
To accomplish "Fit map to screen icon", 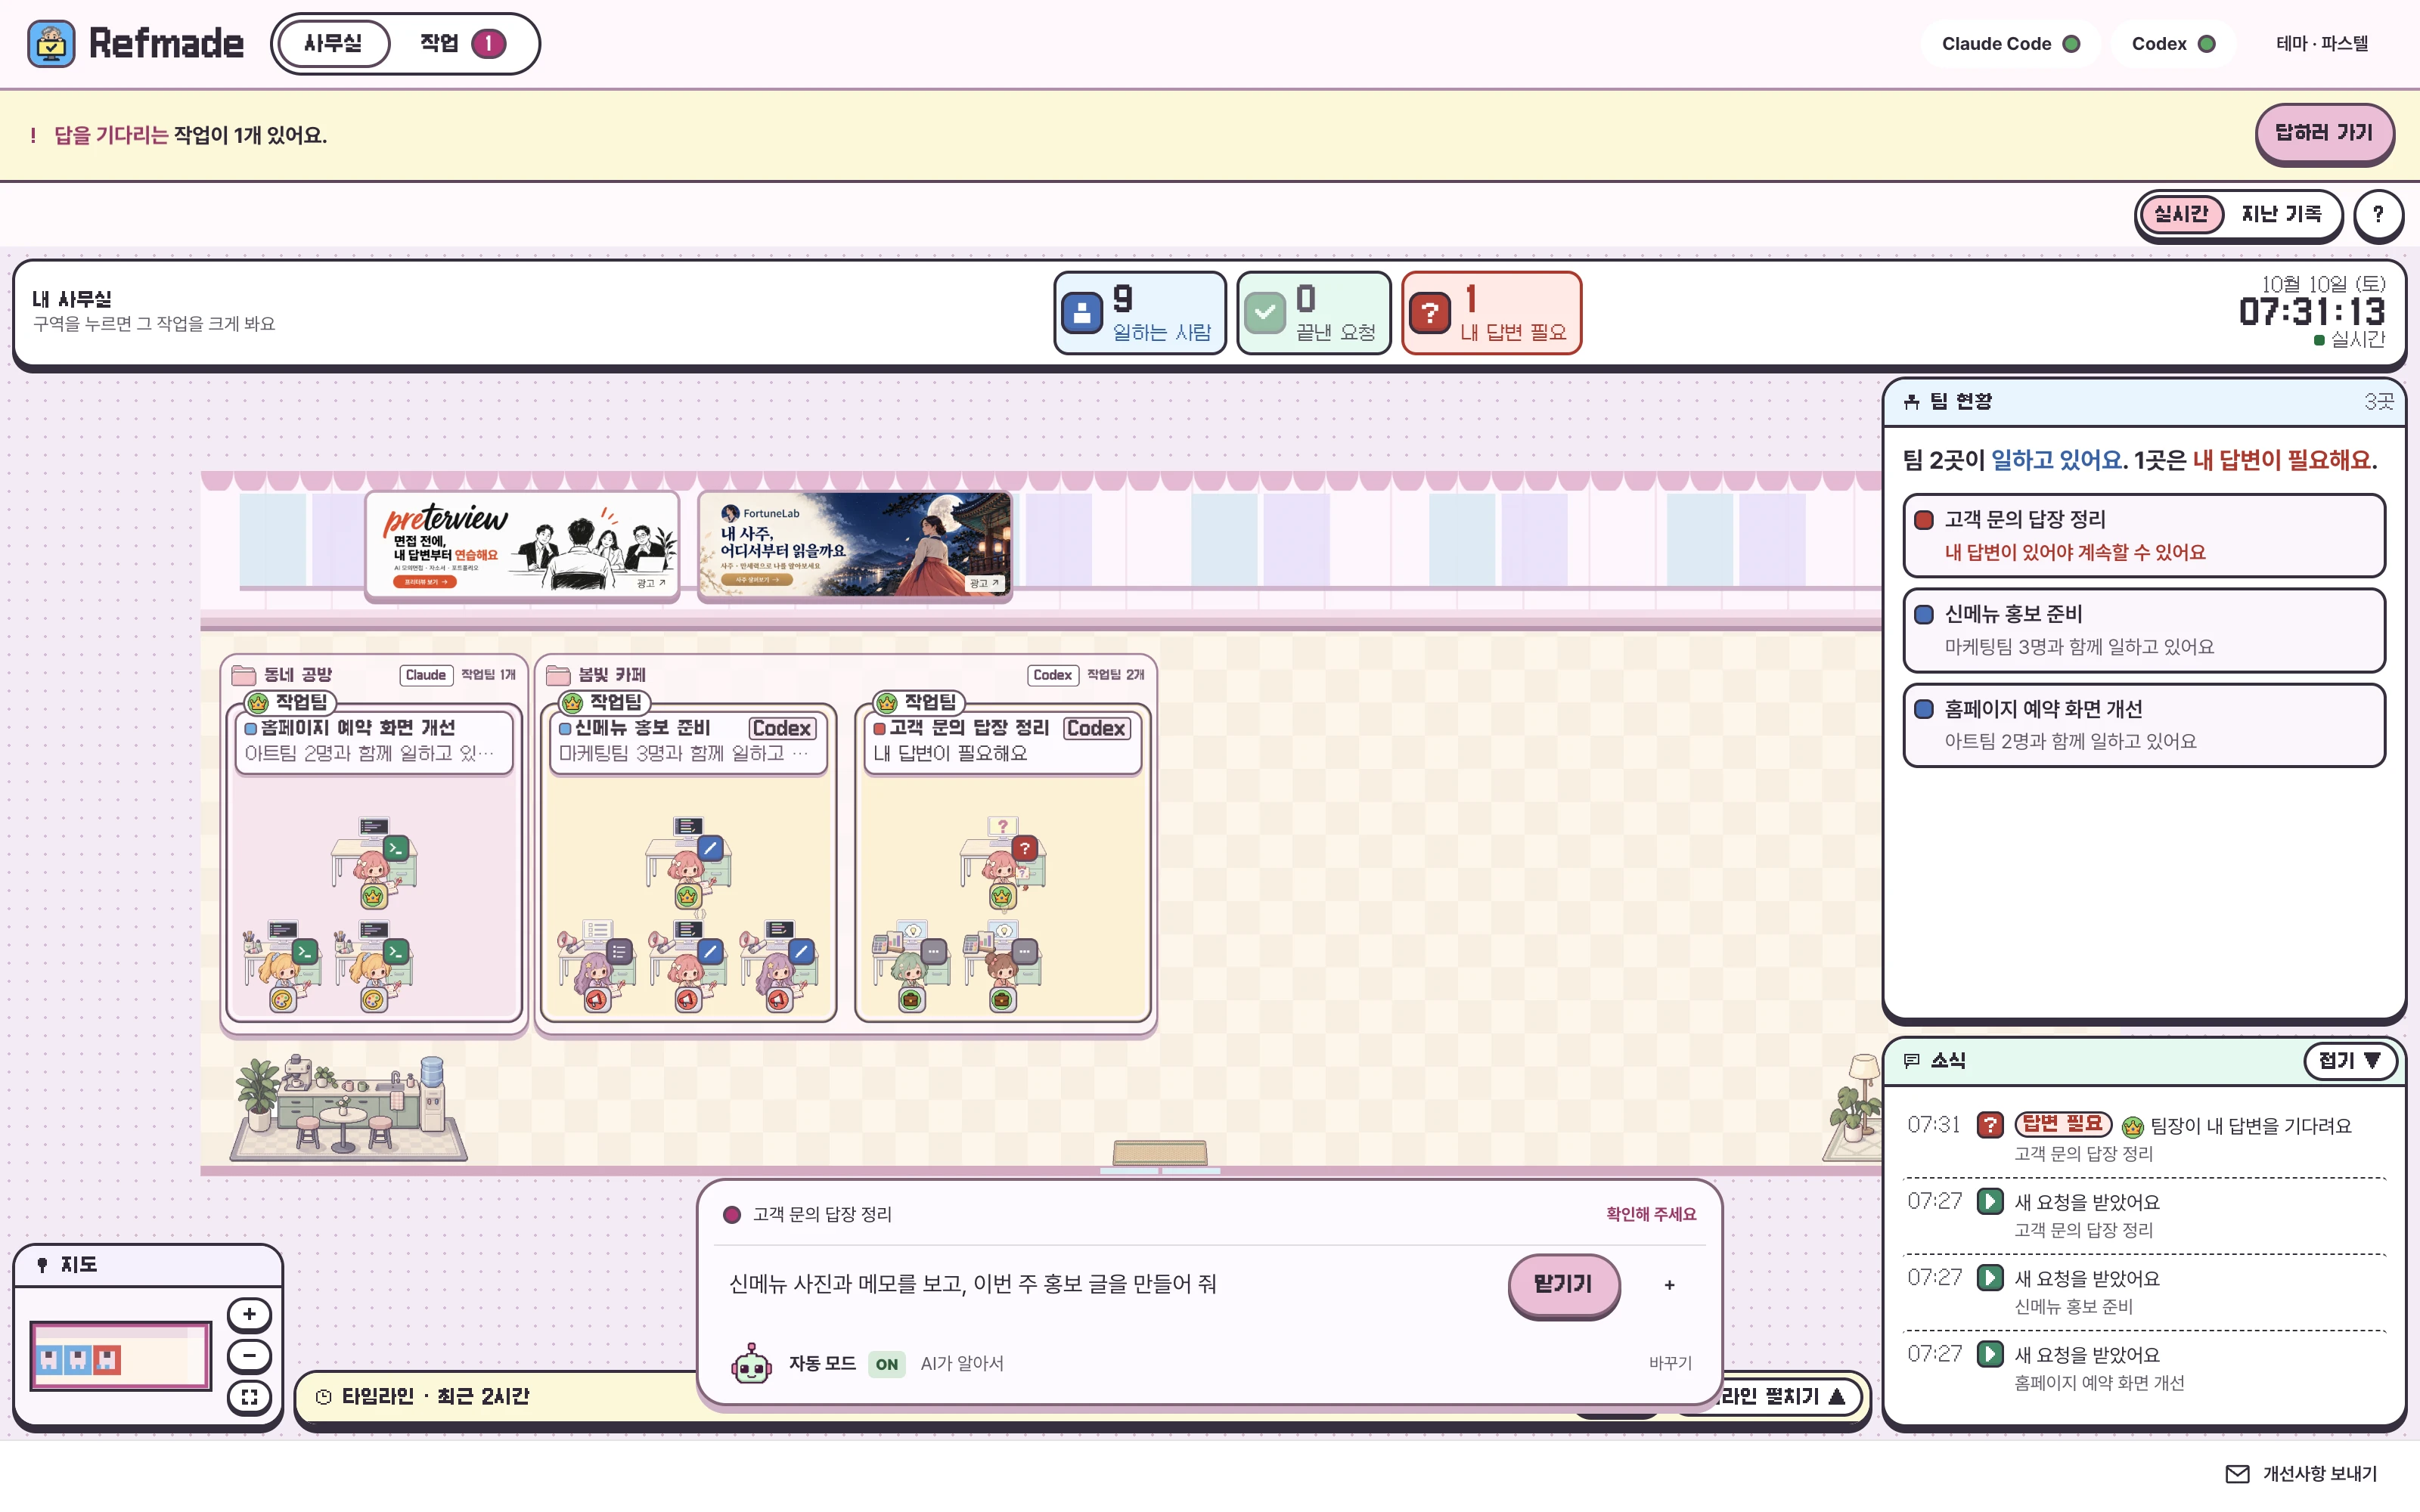I will coord(249,1397).
